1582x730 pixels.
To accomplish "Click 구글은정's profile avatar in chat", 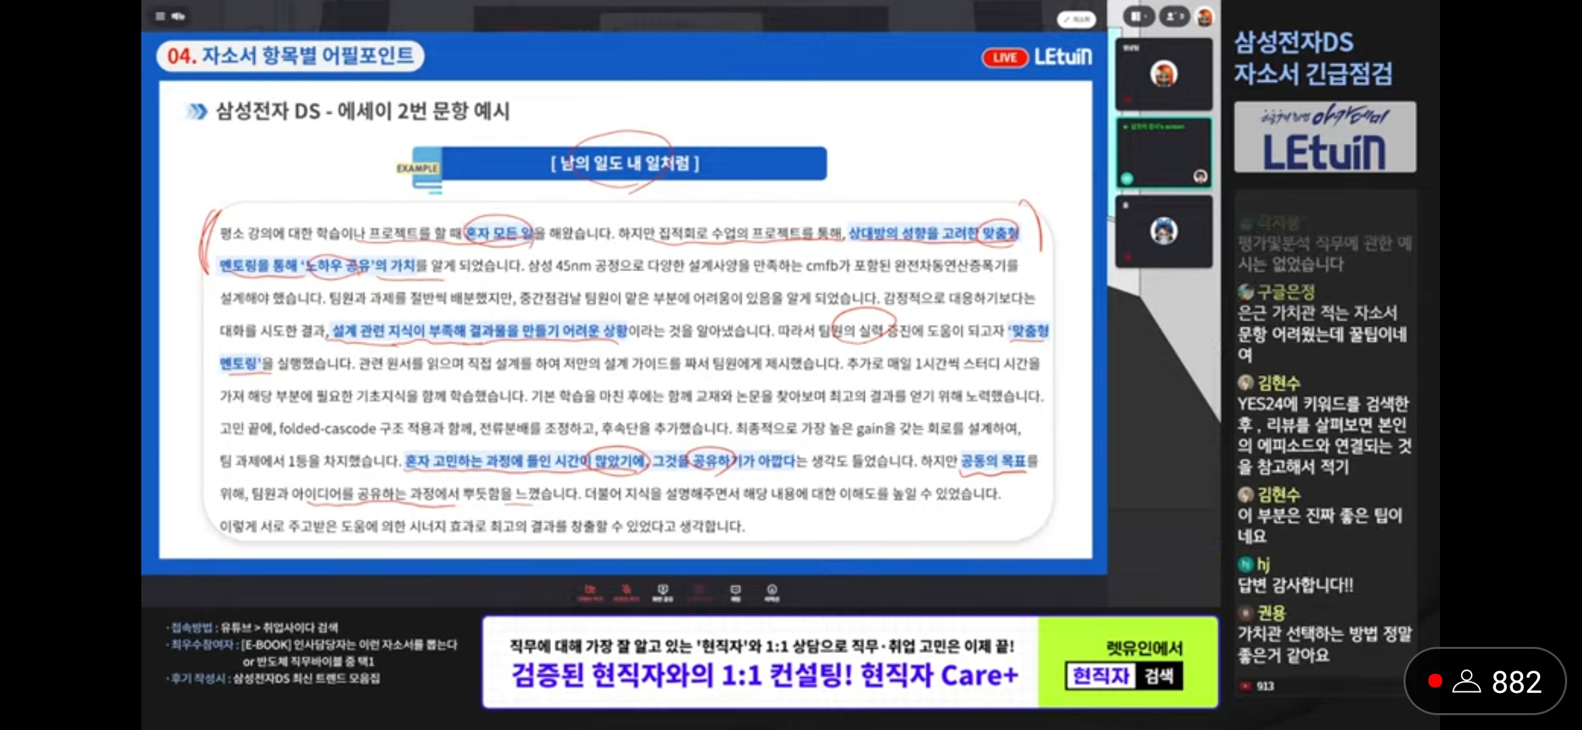I will [1245, 292].
